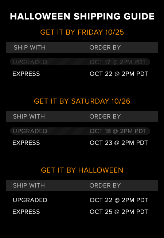Select the Get It By Halloween heading
This screenshot has width=164, height=238.
(x=82, y=170)
